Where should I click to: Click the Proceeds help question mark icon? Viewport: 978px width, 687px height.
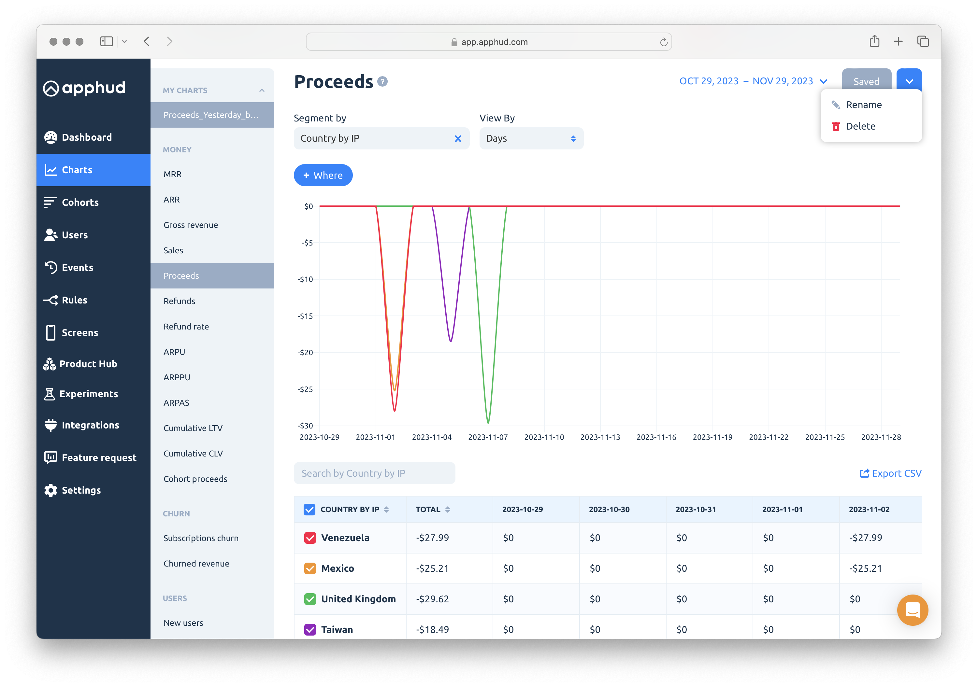click(x=382, y=81)
